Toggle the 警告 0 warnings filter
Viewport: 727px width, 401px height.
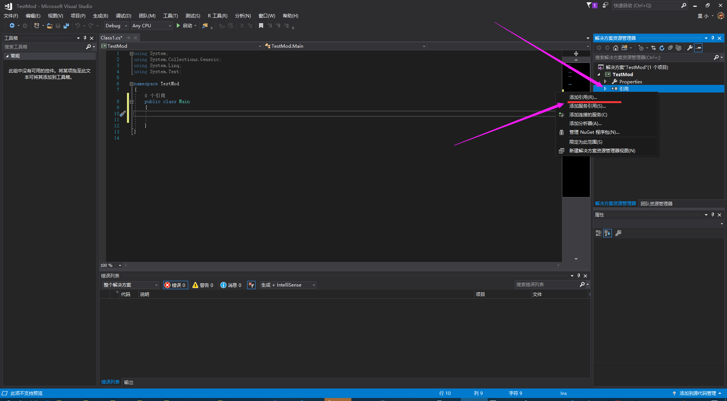[203, 285]
